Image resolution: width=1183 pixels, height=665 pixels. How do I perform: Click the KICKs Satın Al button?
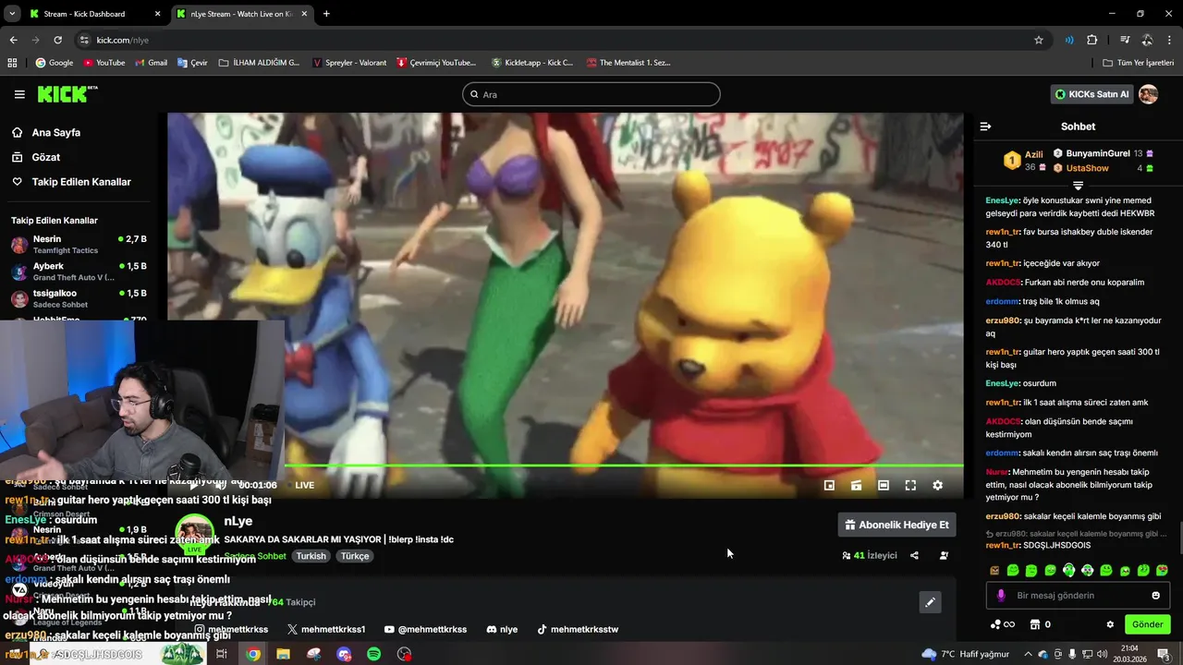[1092, 94]
